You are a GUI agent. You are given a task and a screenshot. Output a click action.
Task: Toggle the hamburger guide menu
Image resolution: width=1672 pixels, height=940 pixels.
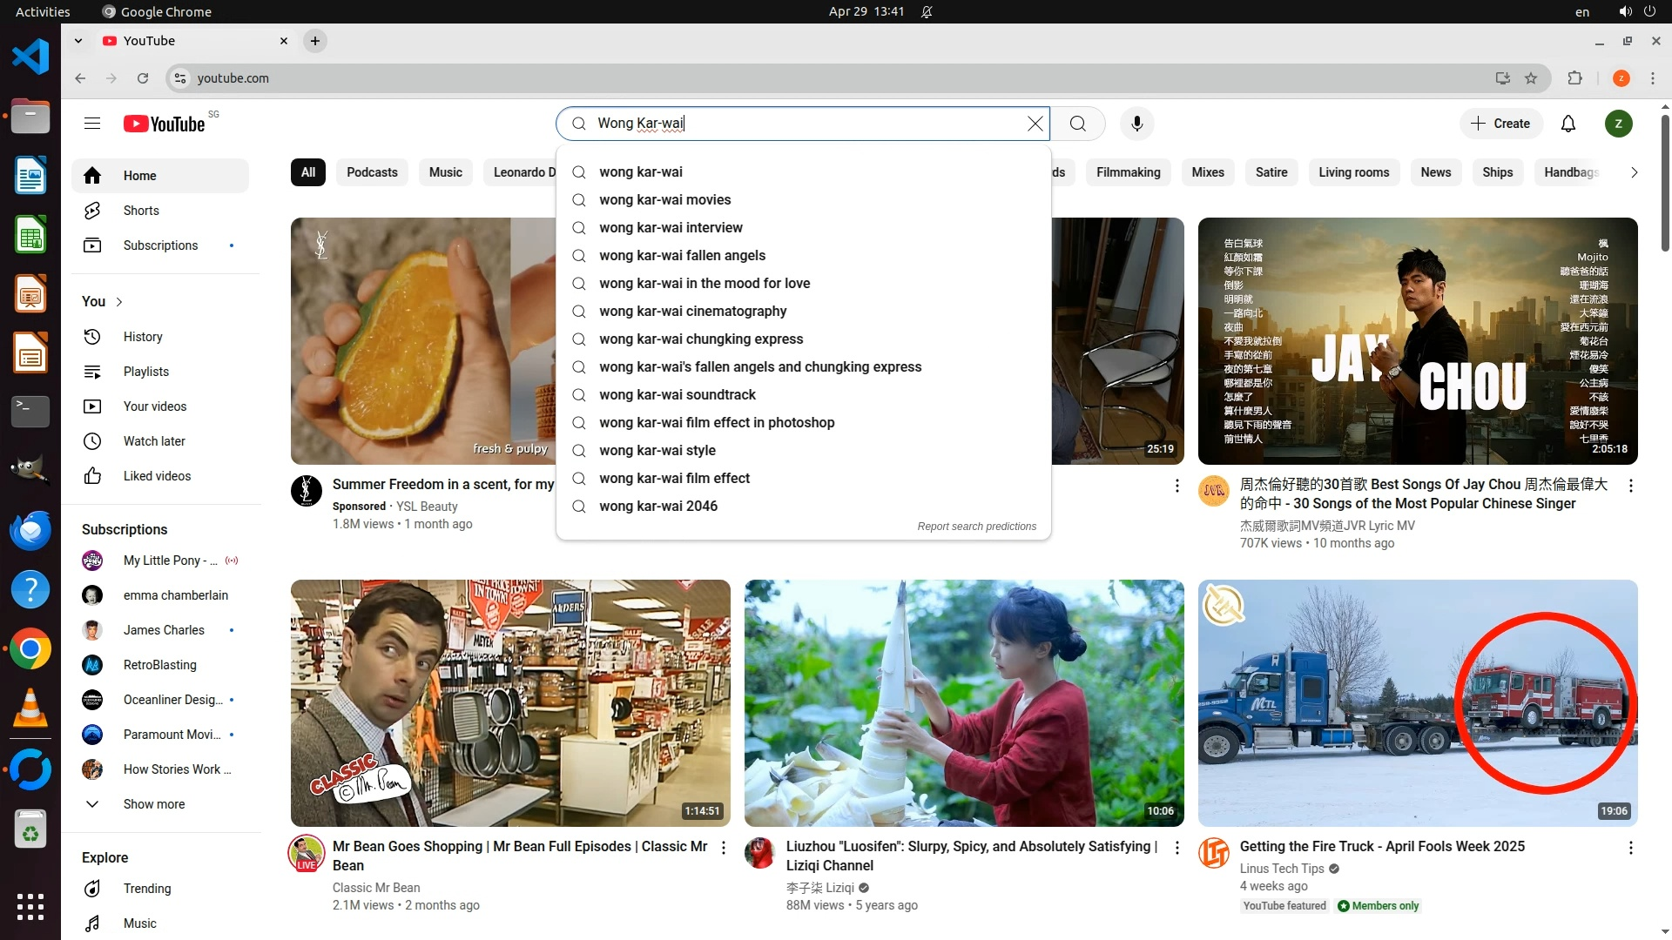click(x=92, y=124)
